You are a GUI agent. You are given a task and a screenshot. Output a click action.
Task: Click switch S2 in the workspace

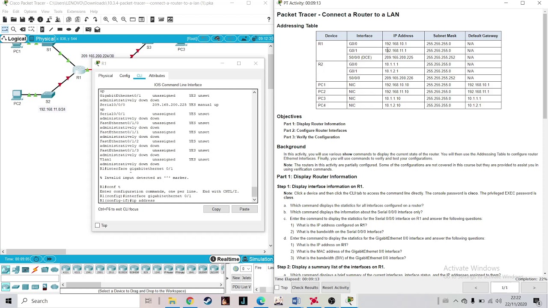(48, 95)
